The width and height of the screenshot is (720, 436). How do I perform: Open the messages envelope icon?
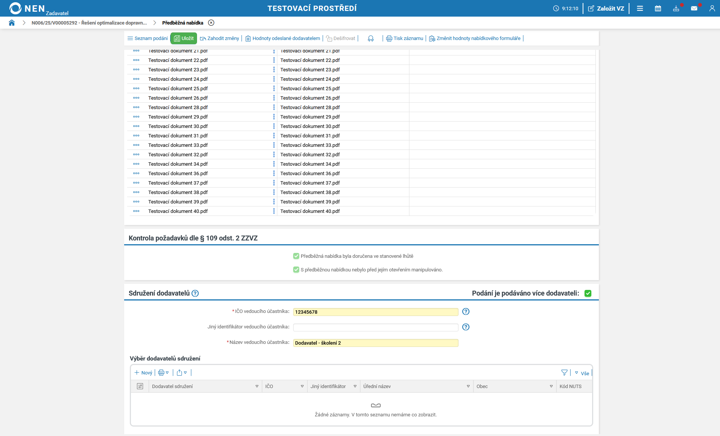tap(694, 8)
